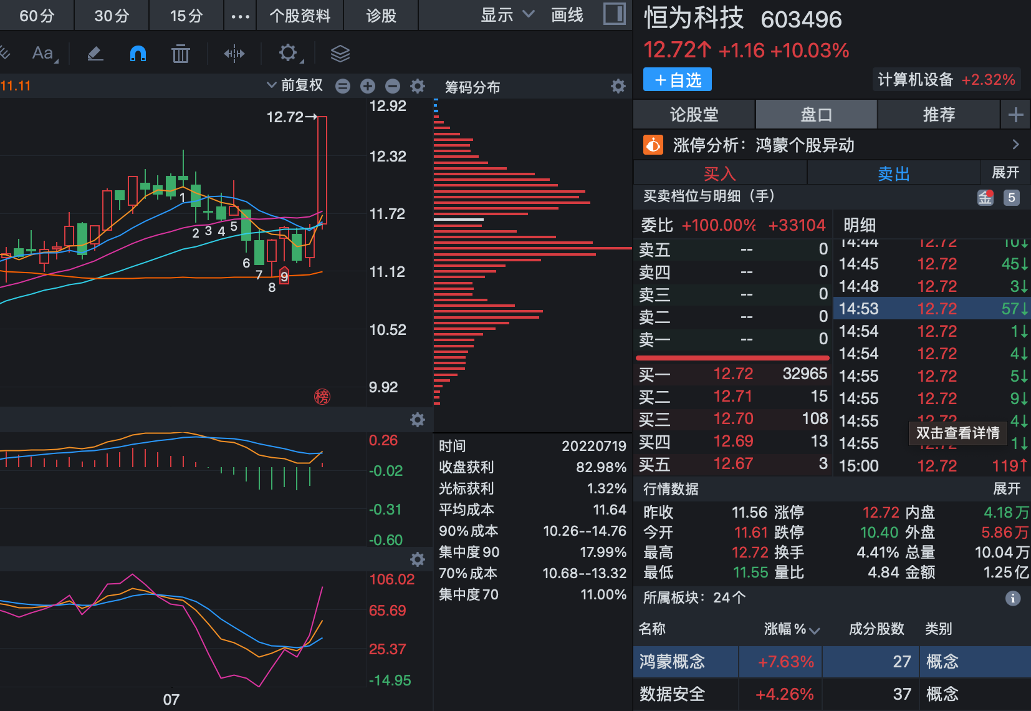Click +自选 to add stock to watchlist
Screen dimensions: 1031x711
pyautogui.click(x=677, y=79)
